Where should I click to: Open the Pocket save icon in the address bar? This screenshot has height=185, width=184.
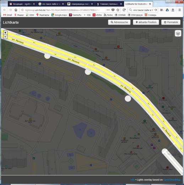pyautogui.click(x=113, y=10)
